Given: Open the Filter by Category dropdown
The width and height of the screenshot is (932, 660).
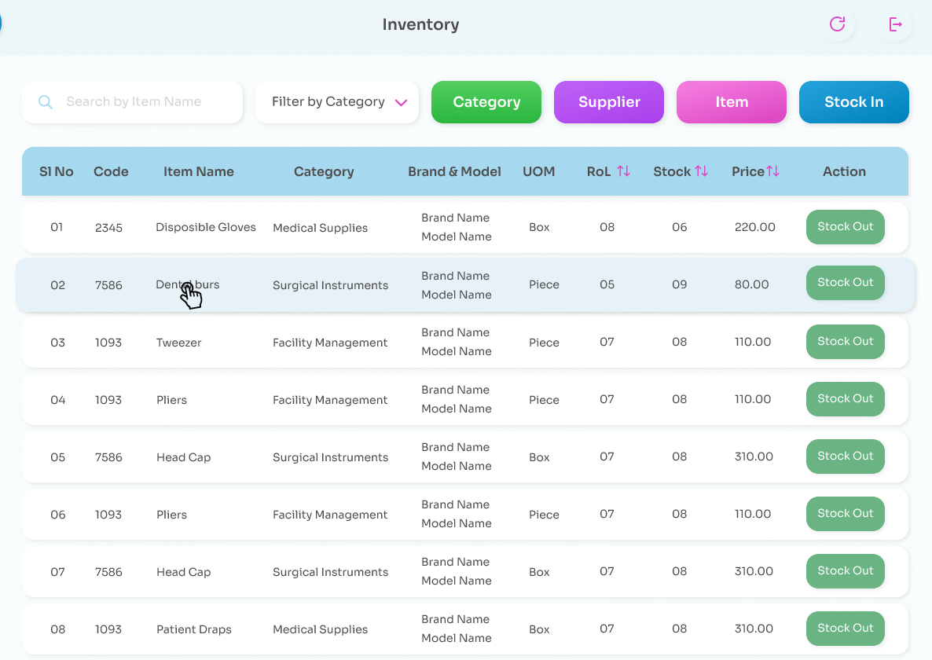Looking at the screenshot, I should [x=336, y=102].
